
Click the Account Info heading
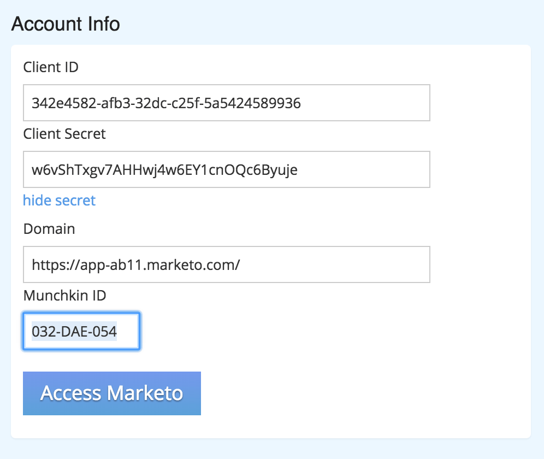click(66, 24)
